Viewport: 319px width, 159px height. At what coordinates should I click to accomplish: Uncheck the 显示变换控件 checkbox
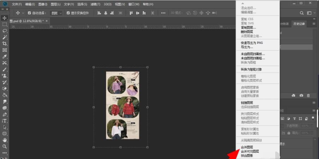click(x=68, y=13)
